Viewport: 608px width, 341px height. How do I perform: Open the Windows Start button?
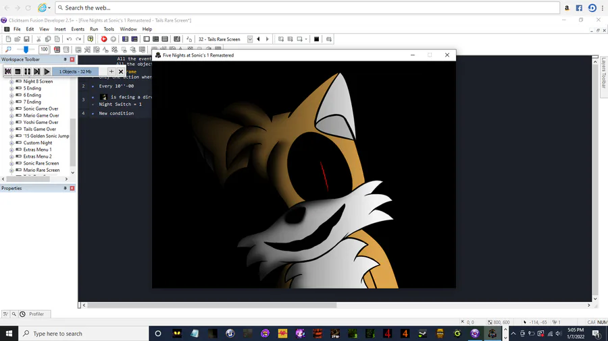[9, 334]
